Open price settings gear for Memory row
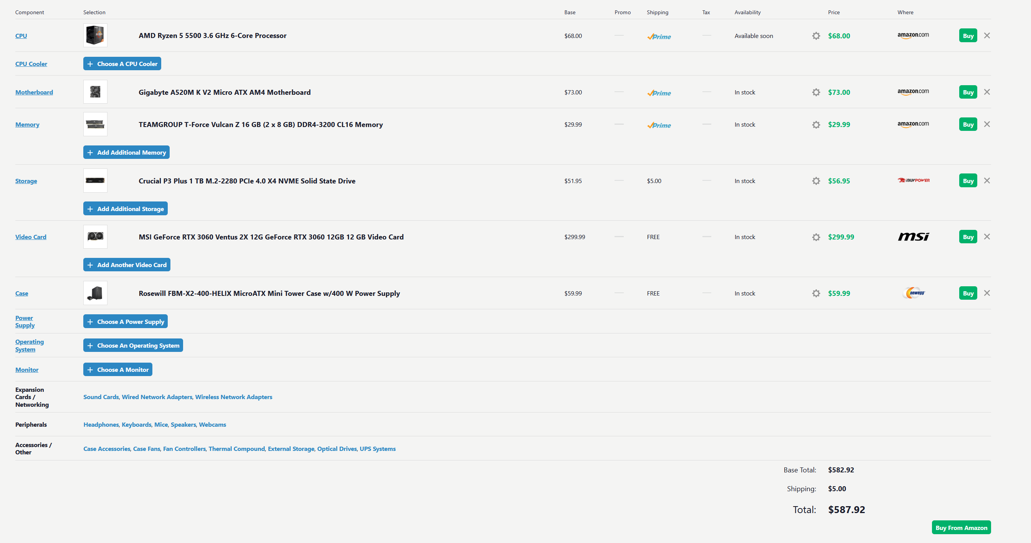The width and height of the screenshot is (1031, 543). click(x=816, y=124)
